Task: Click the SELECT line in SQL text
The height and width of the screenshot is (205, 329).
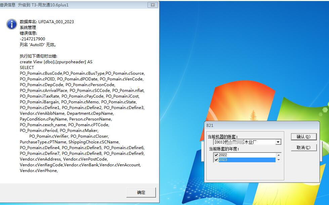Action: click(27, 68)
